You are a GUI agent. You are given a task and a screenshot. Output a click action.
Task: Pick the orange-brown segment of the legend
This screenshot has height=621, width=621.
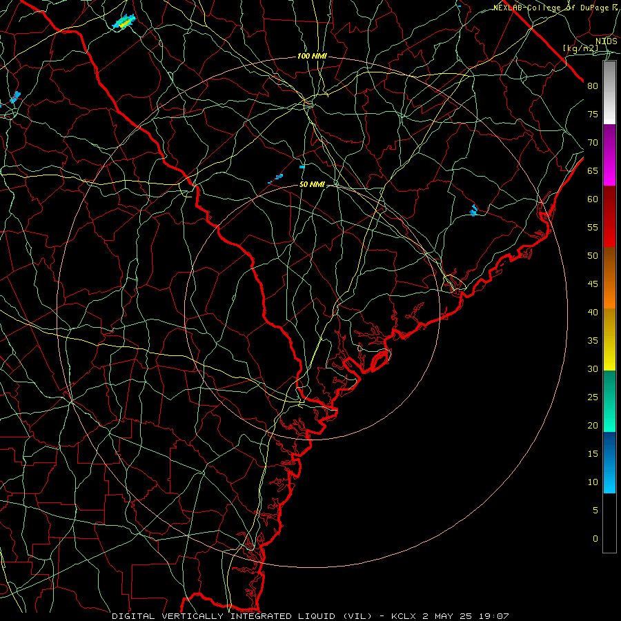pos(609,277)
